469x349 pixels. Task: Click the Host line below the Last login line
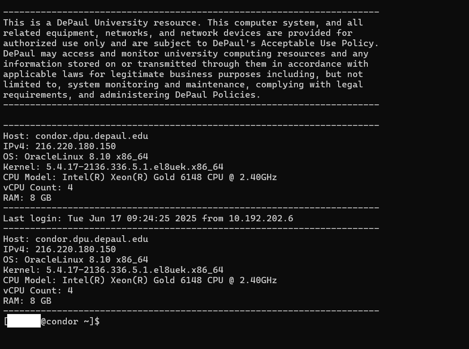point(75,239)
